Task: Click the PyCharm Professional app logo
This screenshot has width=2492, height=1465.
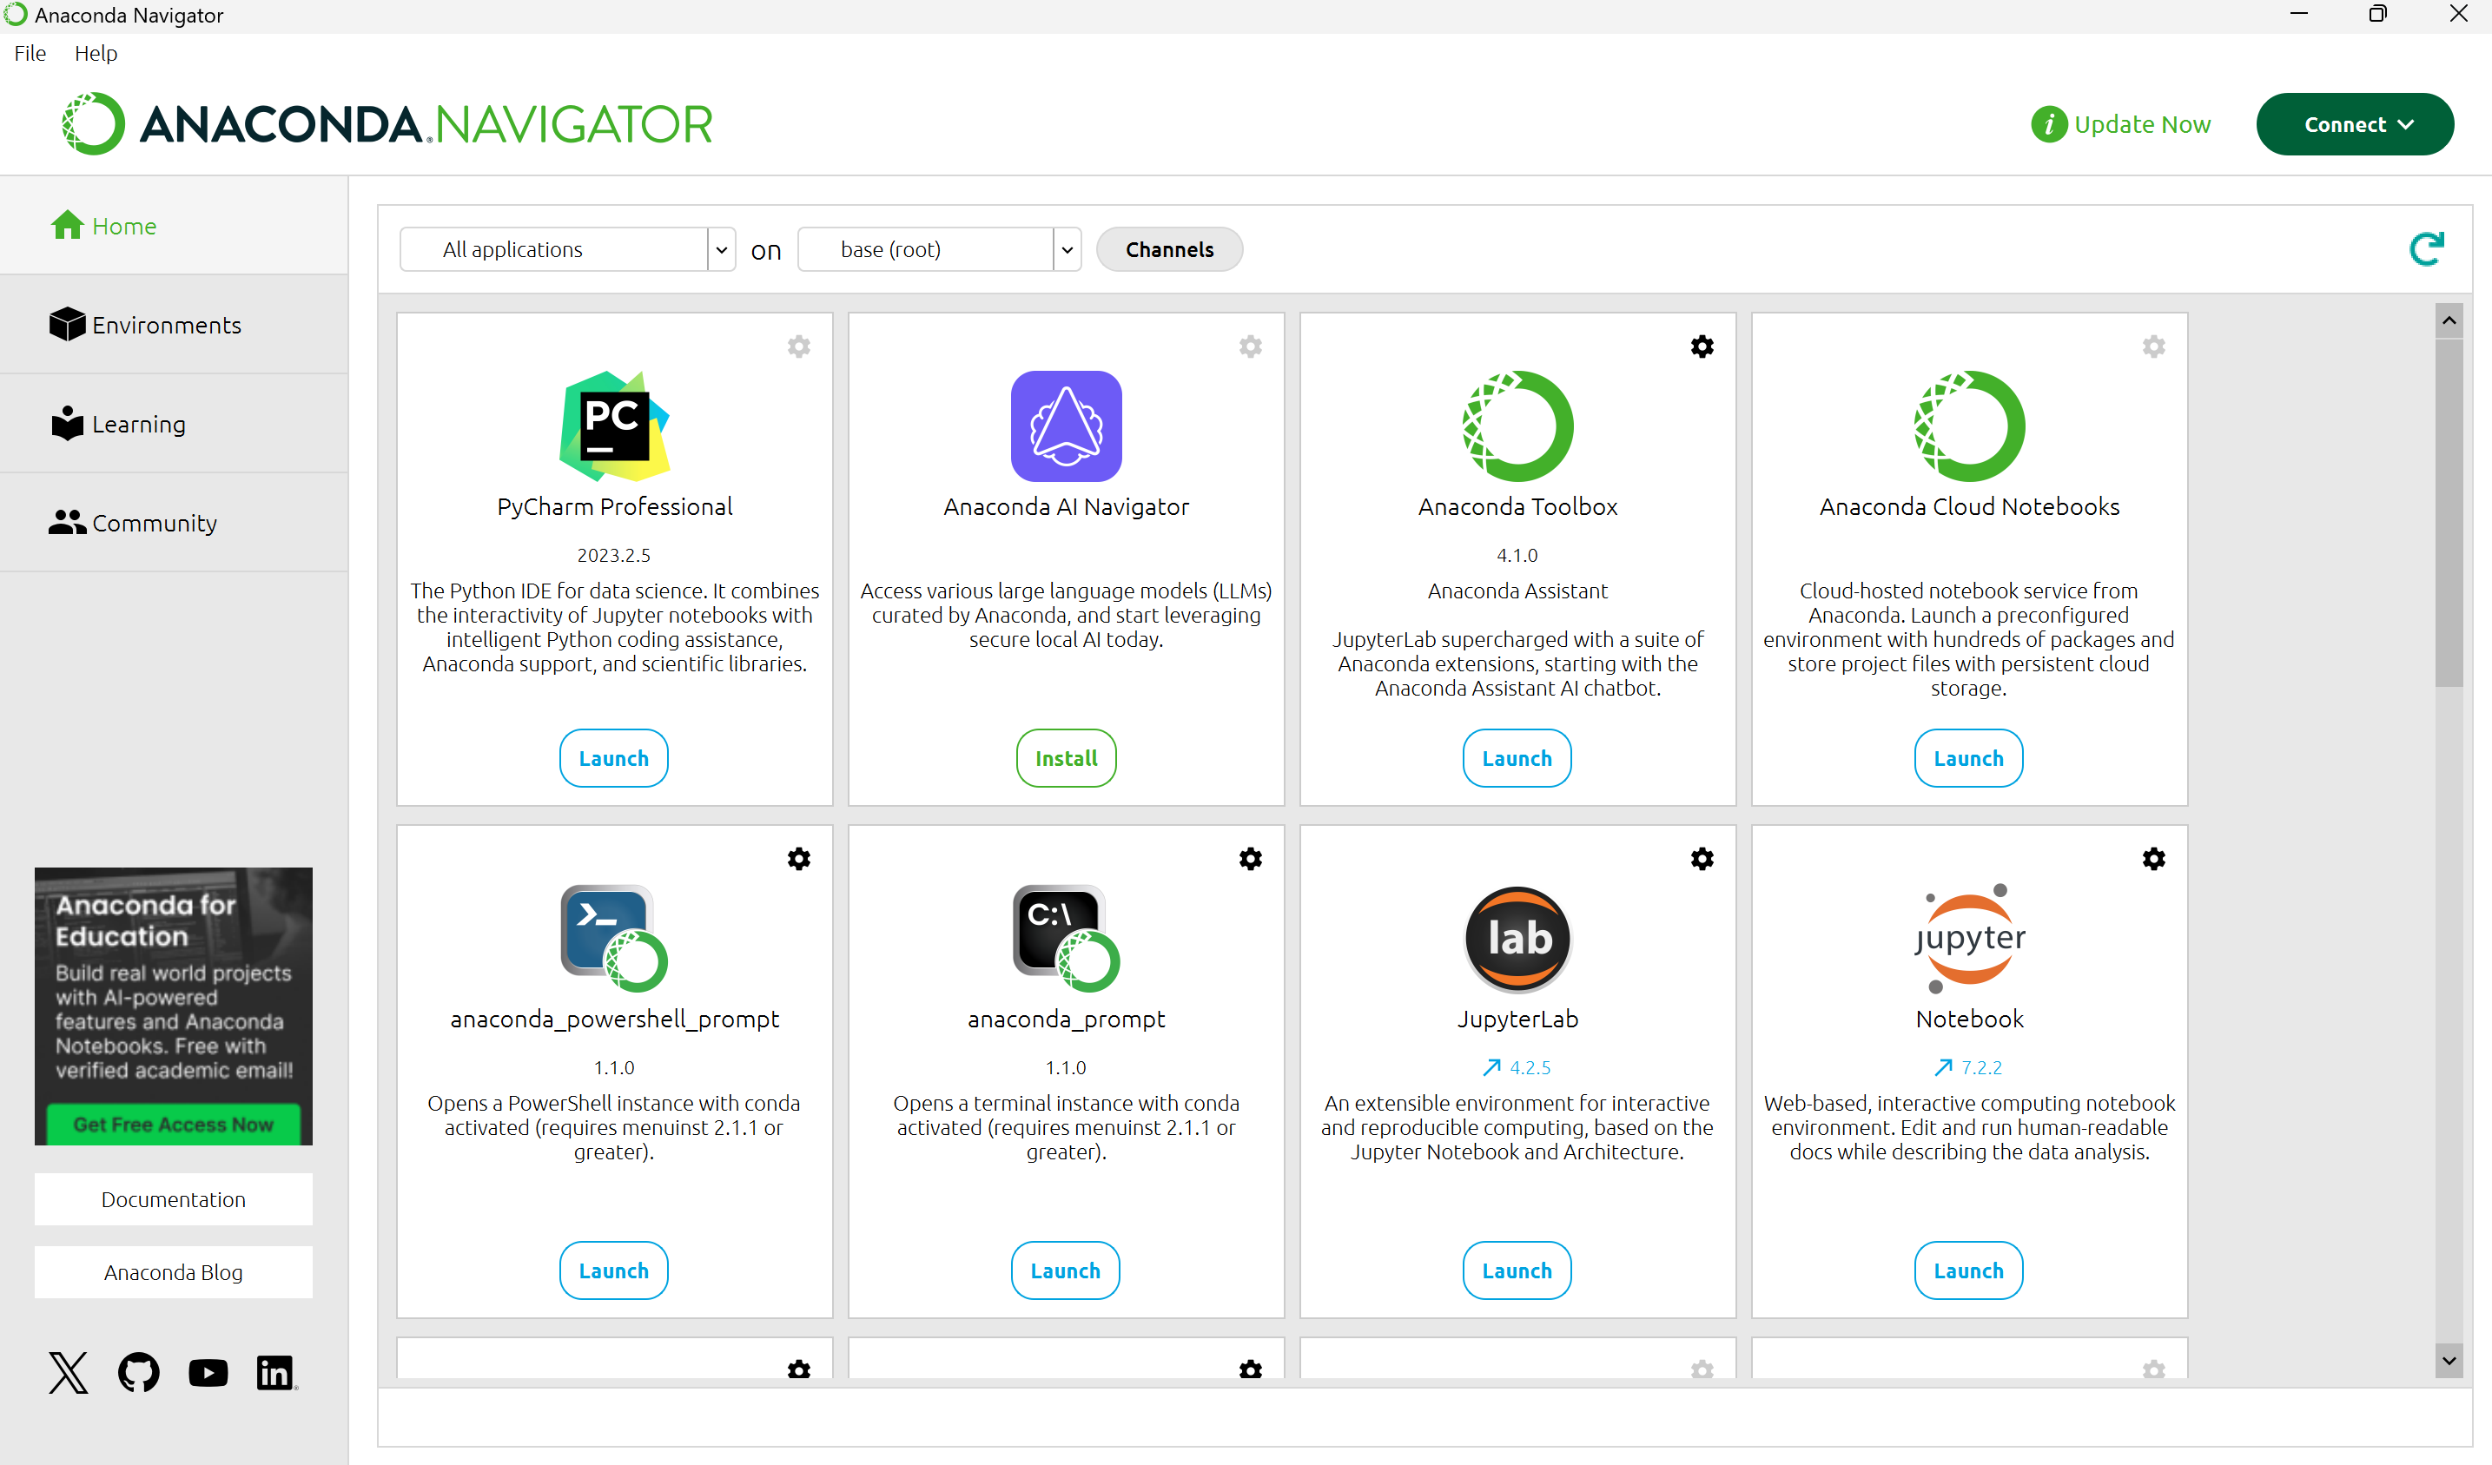Action: click(614, 426)
